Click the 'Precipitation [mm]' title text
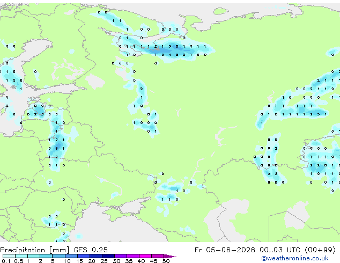This screenshot has height=263, width=340. point(35,250)
